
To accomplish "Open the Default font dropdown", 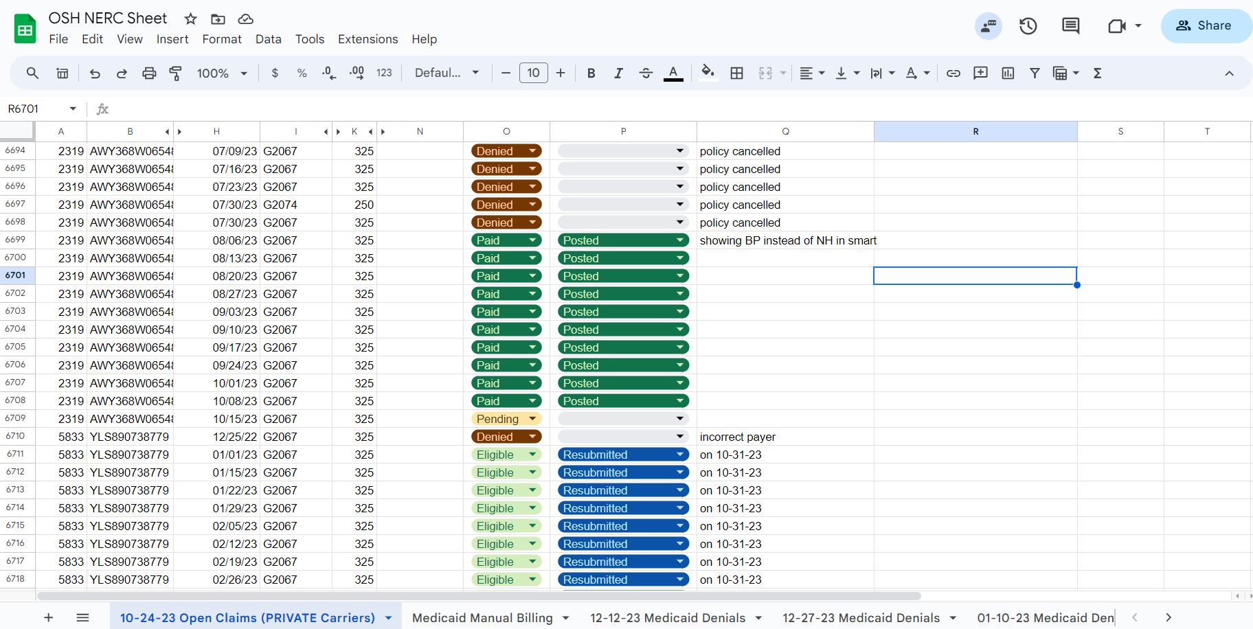I will [447, 73].
